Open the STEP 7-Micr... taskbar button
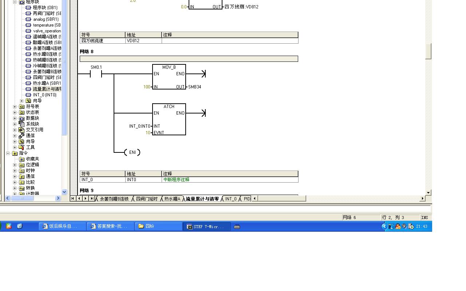This screenshot has width=466, height=291. pyautogui.click(x=207, y=226)
